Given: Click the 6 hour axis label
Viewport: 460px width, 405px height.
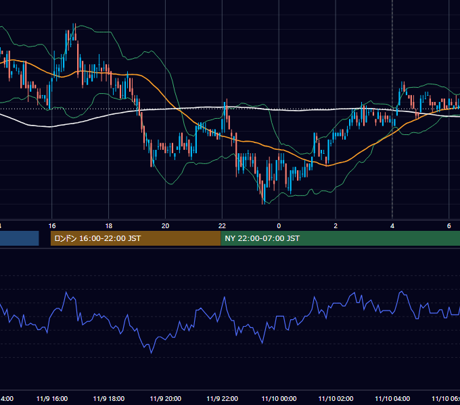Looking at the screenshot, I should click(449, 226).
